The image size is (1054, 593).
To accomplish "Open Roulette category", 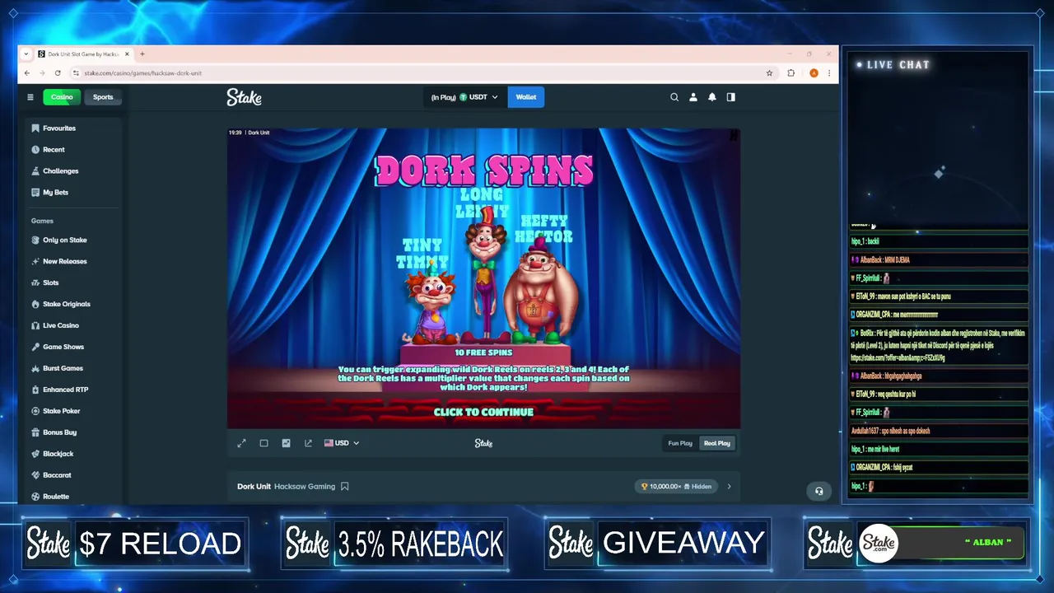I will coord(56,497).
